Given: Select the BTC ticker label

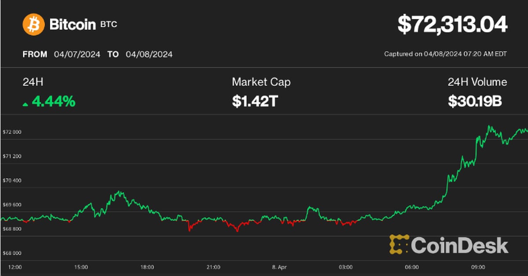Looking at the screenshot, I should coord(108,25).
